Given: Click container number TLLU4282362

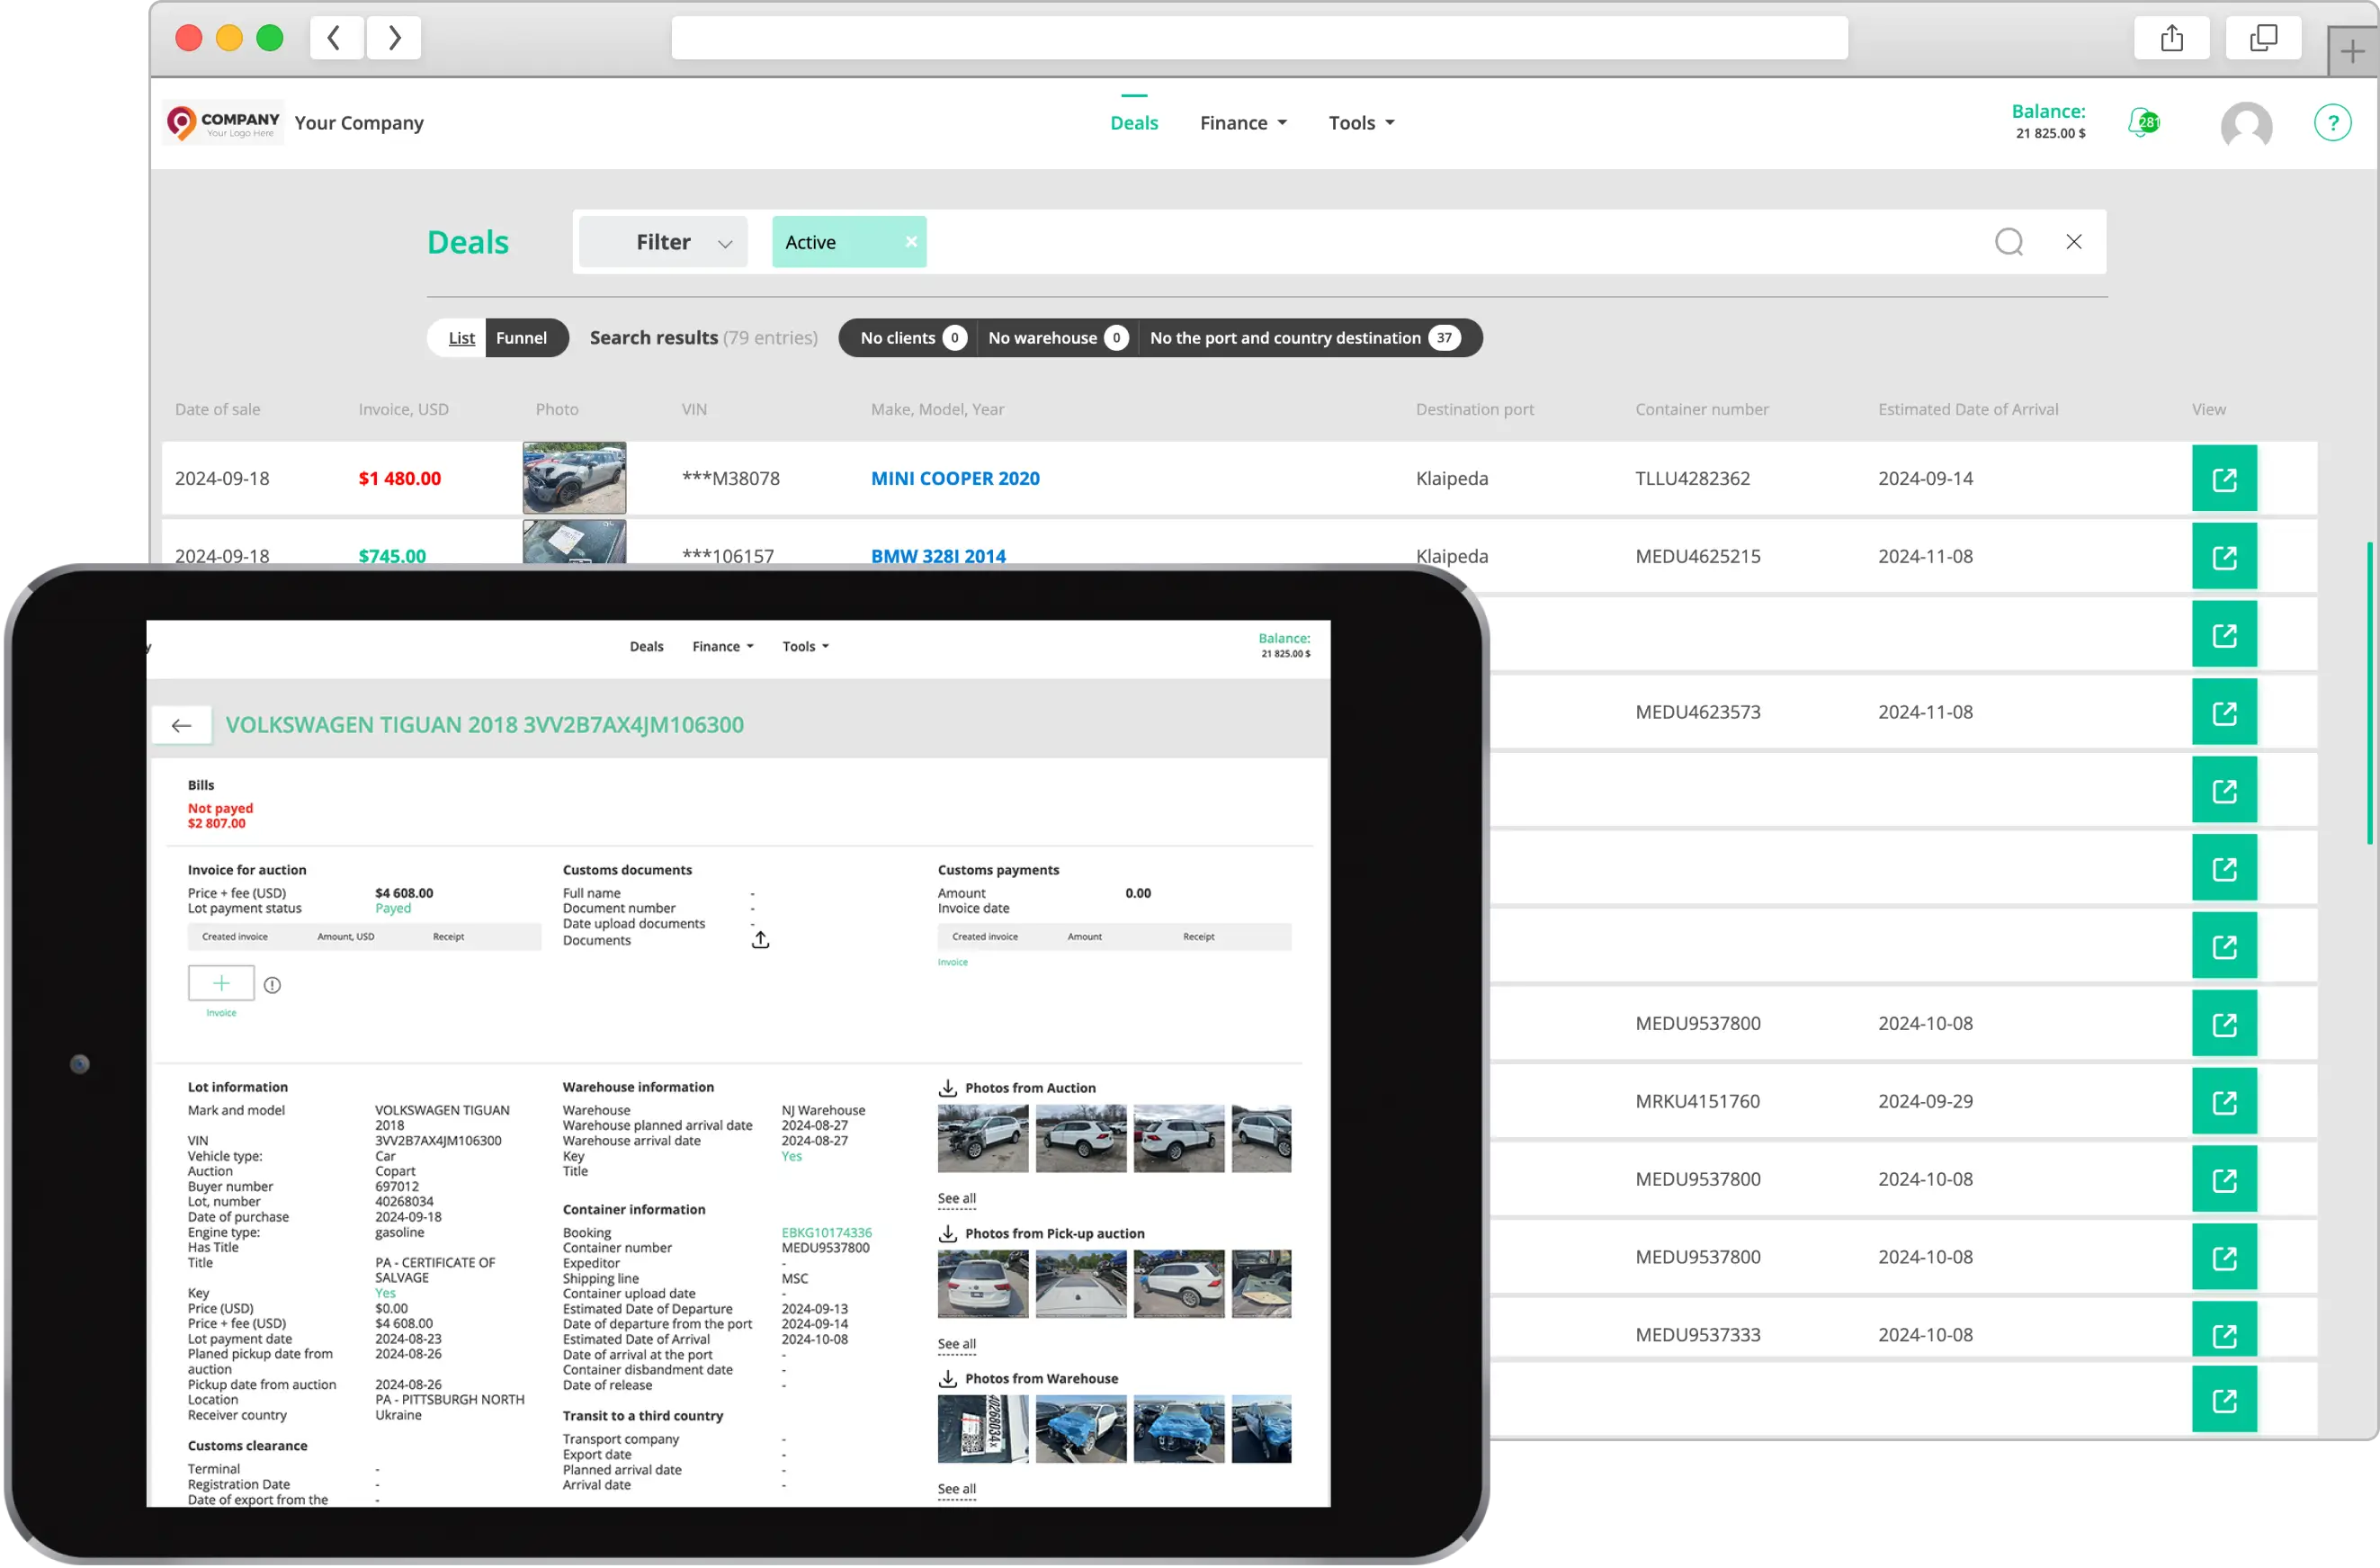Looking at the screenshot, I should tap(1692, 479).
